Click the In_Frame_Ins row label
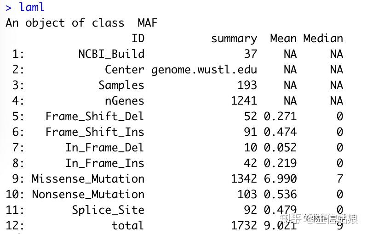This screenshot has height=234, width=367. 104,163
